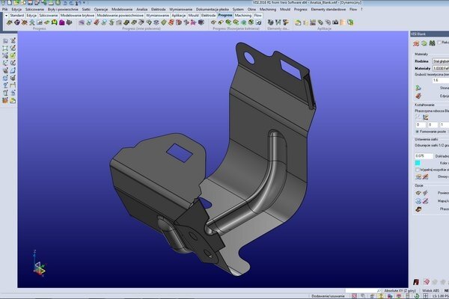Open the Machining menu in the menu bar
This screenshot has height=299, width=449.
[268, 10]
